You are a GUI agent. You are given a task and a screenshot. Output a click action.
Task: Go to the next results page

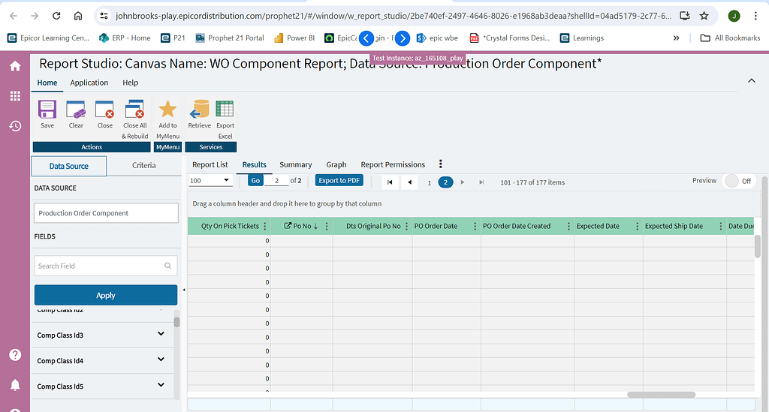tap(462, 182)
